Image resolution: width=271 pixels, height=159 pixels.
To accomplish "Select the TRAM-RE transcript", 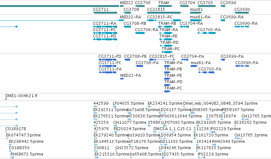I will [166, 39].
